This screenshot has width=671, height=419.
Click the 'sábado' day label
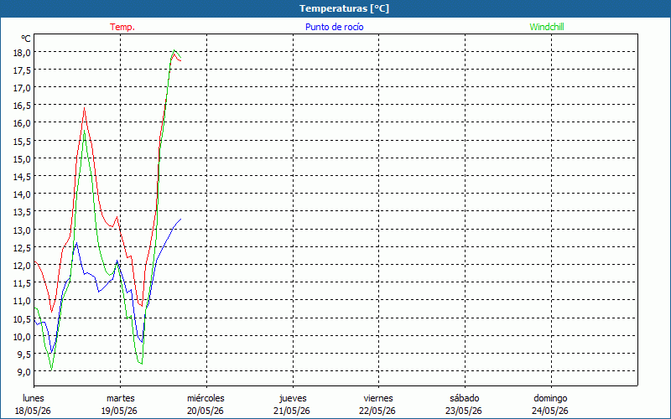pyautogui.click(x=465, y=398)
